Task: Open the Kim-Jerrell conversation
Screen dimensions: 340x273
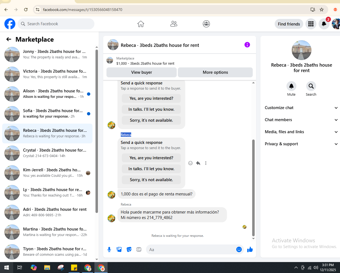Action: [x=47, y=173]
